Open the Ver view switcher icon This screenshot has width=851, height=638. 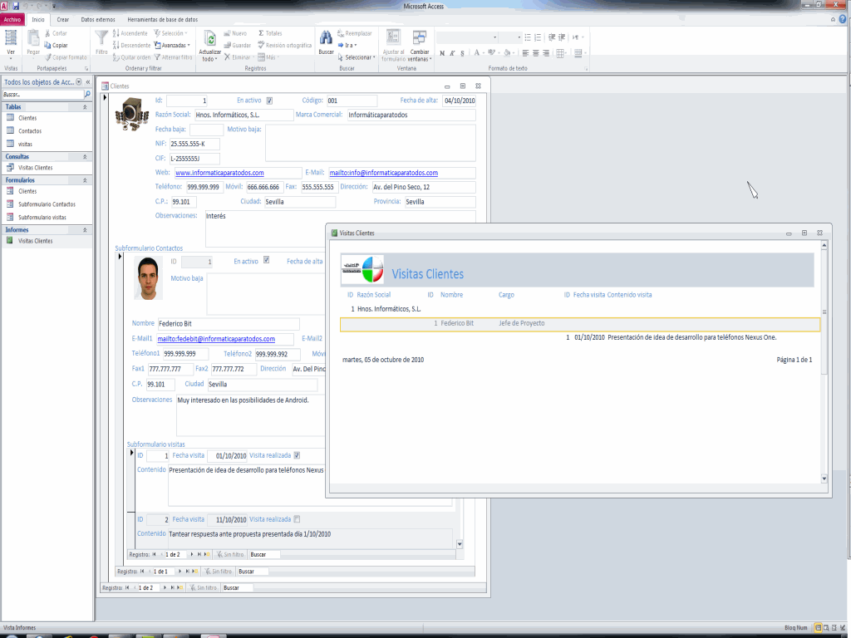(11, 38)
